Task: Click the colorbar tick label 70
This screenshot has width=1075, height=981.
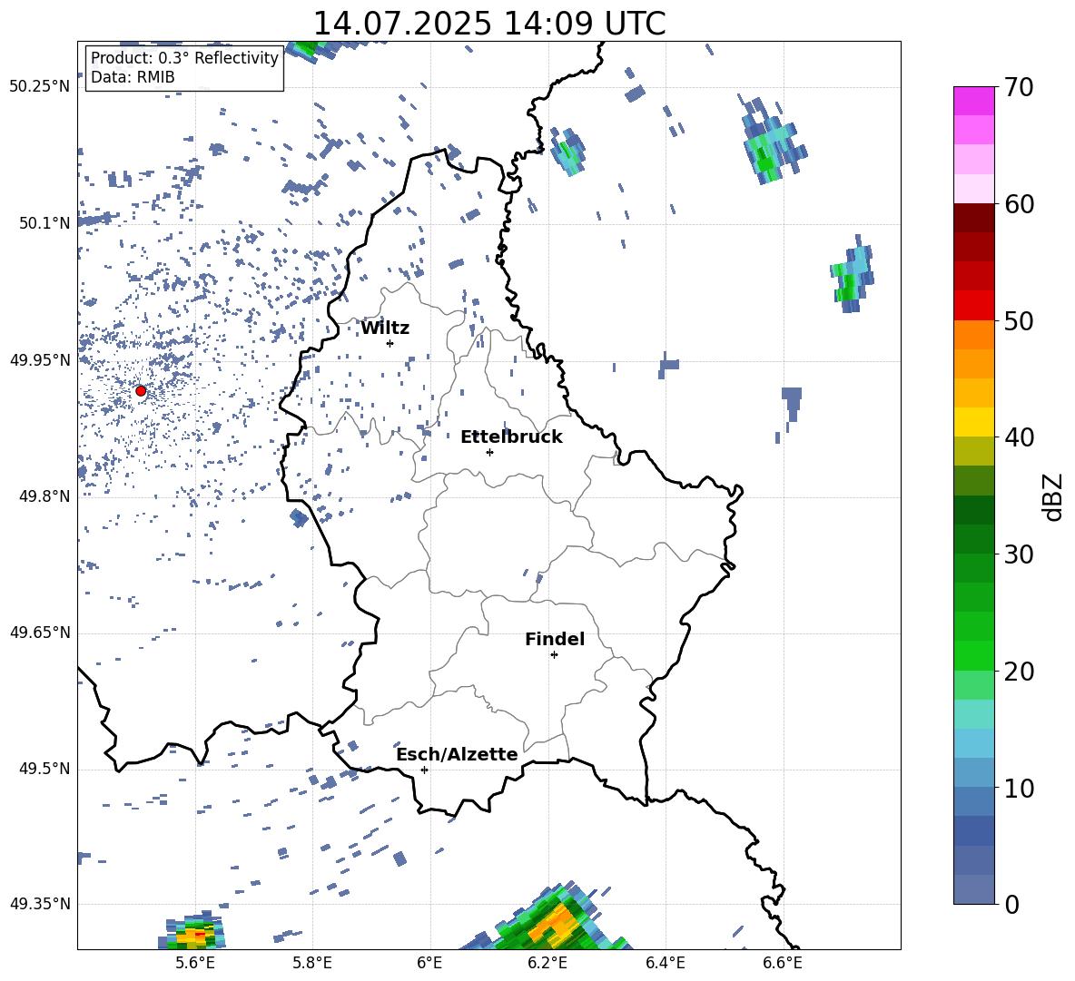Action: click(1019, 88)
